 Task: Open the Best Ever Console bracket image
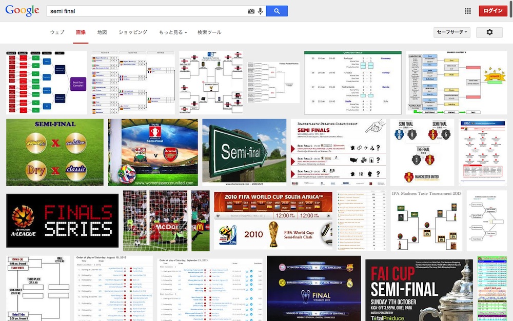47,83
